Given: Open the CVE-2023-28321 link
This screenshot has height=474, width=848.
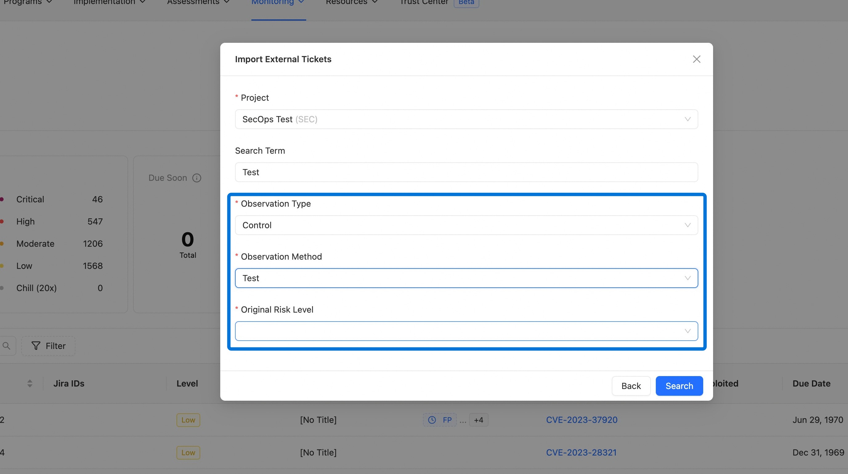Looking at the screenshot, I should [x=581, y=453].
